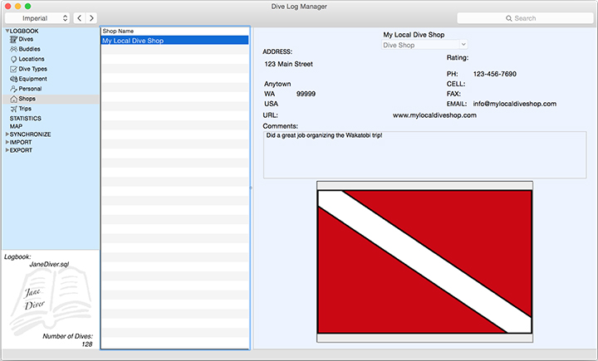Select the Personal profile icon

tap(13, 89)
